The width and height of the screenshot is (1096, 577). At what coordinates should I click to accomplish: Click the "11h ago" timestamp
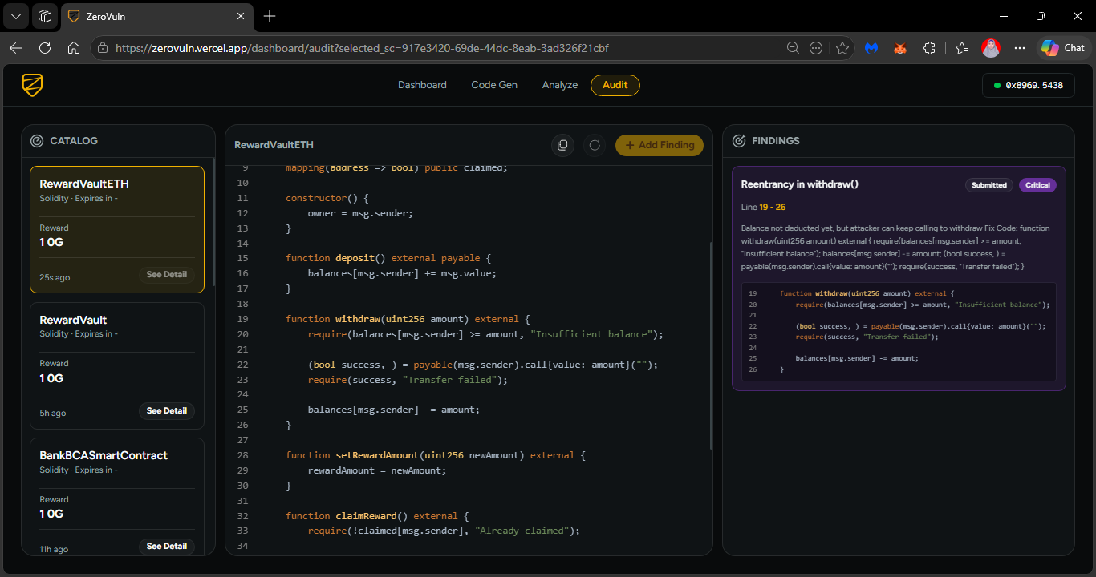coord(55,550)
